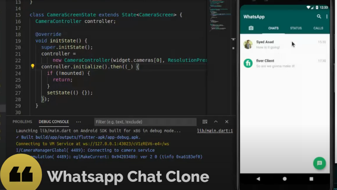The height and width of the screenshot is (190, 337).
Task: Click the 15:30 timestamp on the Syed Asad chat
Action: [x=322, y=42]
